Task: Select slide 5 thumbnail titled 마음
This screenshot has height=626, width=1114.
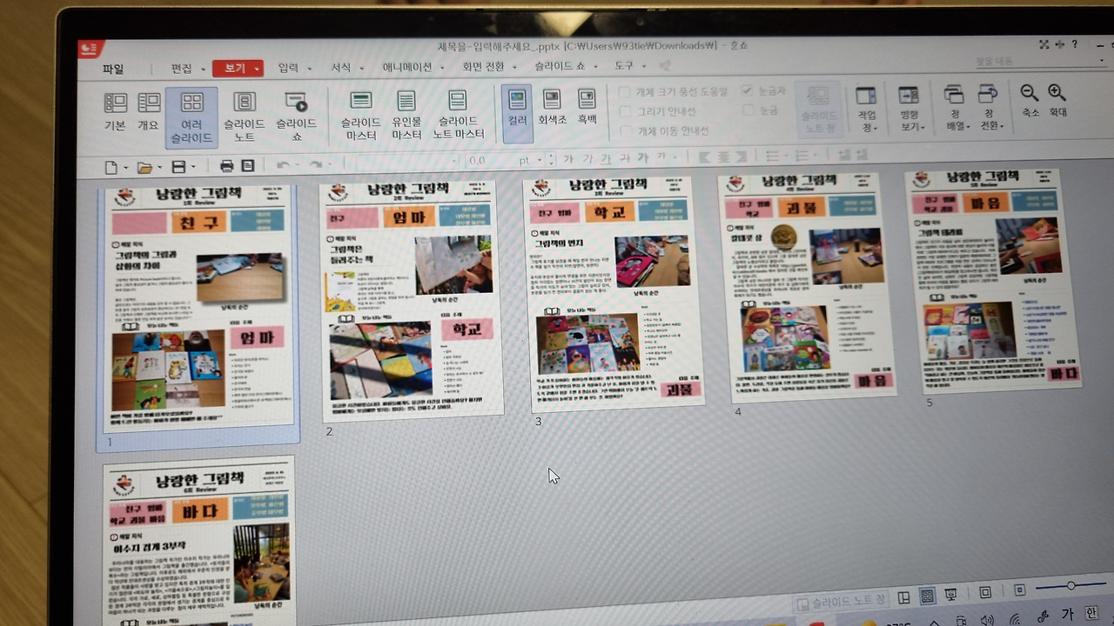Action: (993, 280)
